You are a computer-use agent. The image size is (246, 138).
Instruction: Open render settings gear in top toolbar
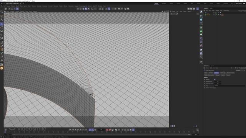point(125,9)
